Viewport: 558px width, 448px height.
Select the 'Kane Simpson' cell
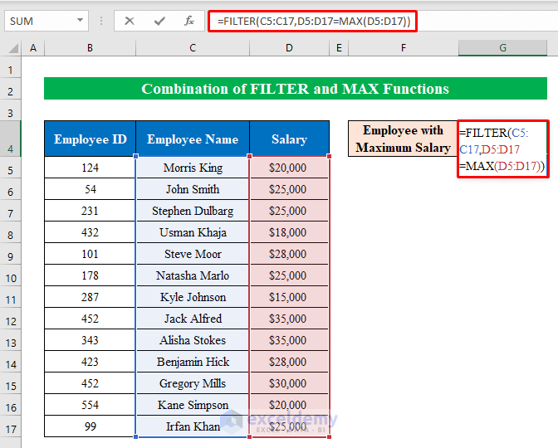coord(193,405)
